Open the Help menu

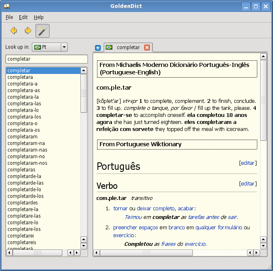point(38,17)
